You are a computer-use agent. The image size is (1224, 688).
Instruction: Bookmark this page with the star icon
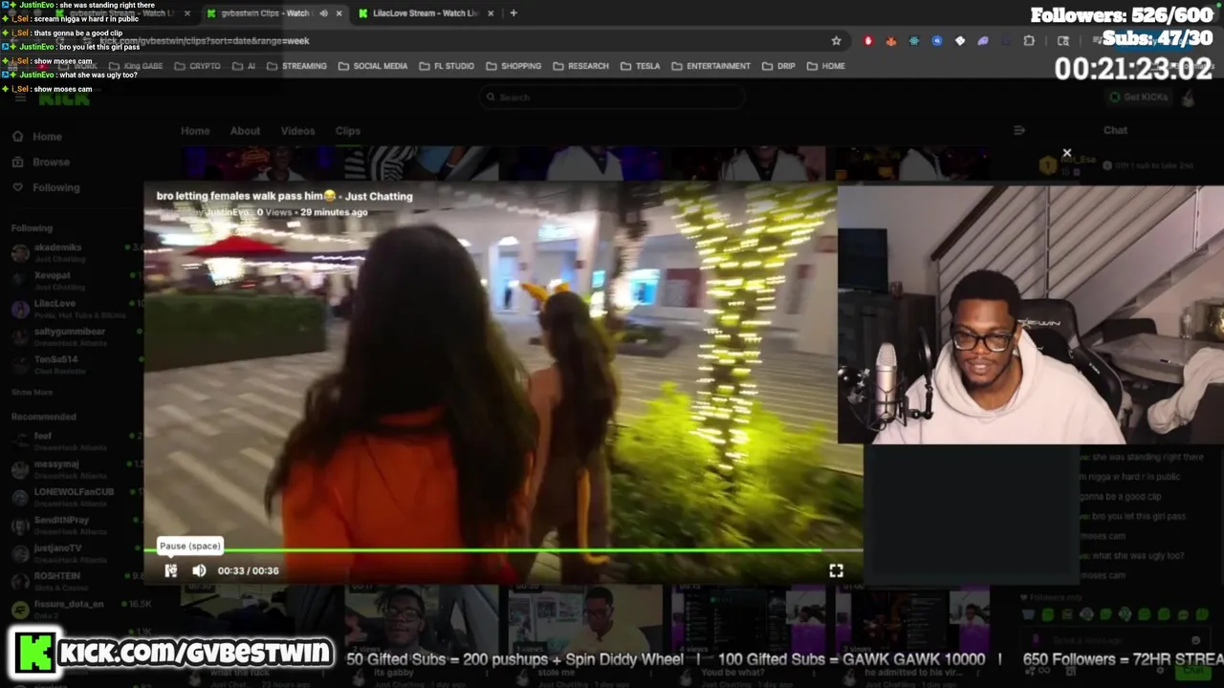click(x=836, y=41)
